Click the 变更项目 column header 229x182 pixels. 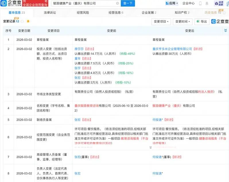point(53,31)
